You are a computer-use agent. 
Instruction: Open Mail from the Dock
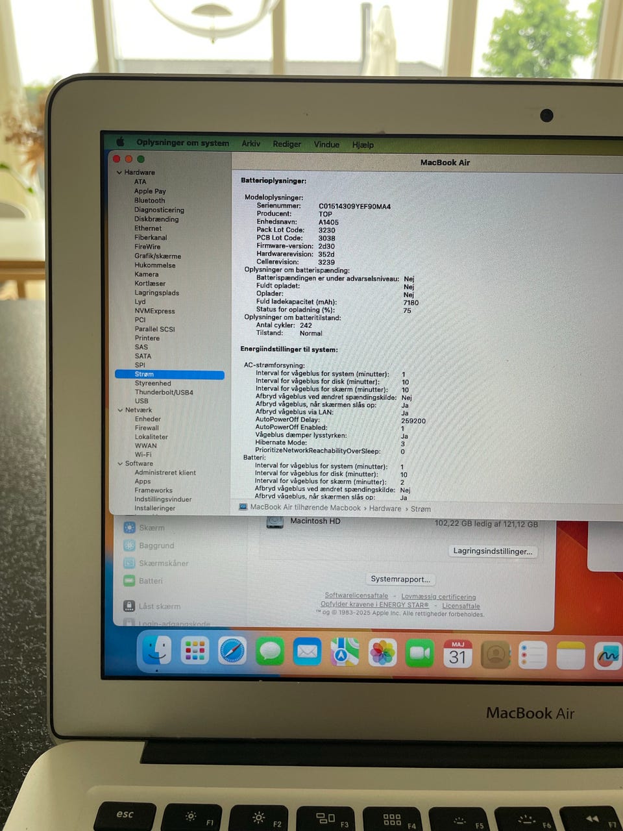pos(307,652)
